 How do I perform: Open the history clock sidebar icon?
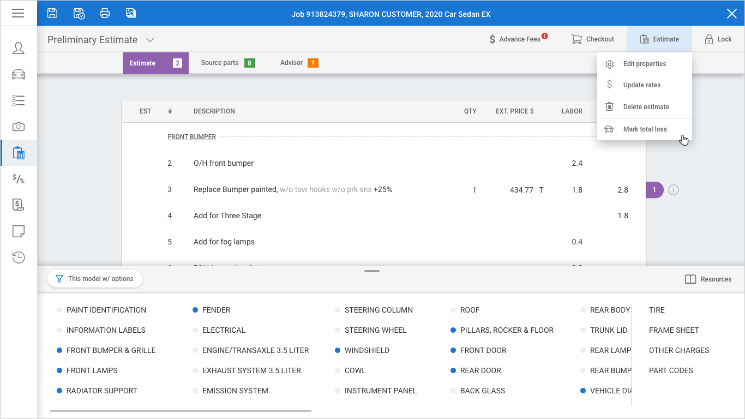[x=19, y=258]
